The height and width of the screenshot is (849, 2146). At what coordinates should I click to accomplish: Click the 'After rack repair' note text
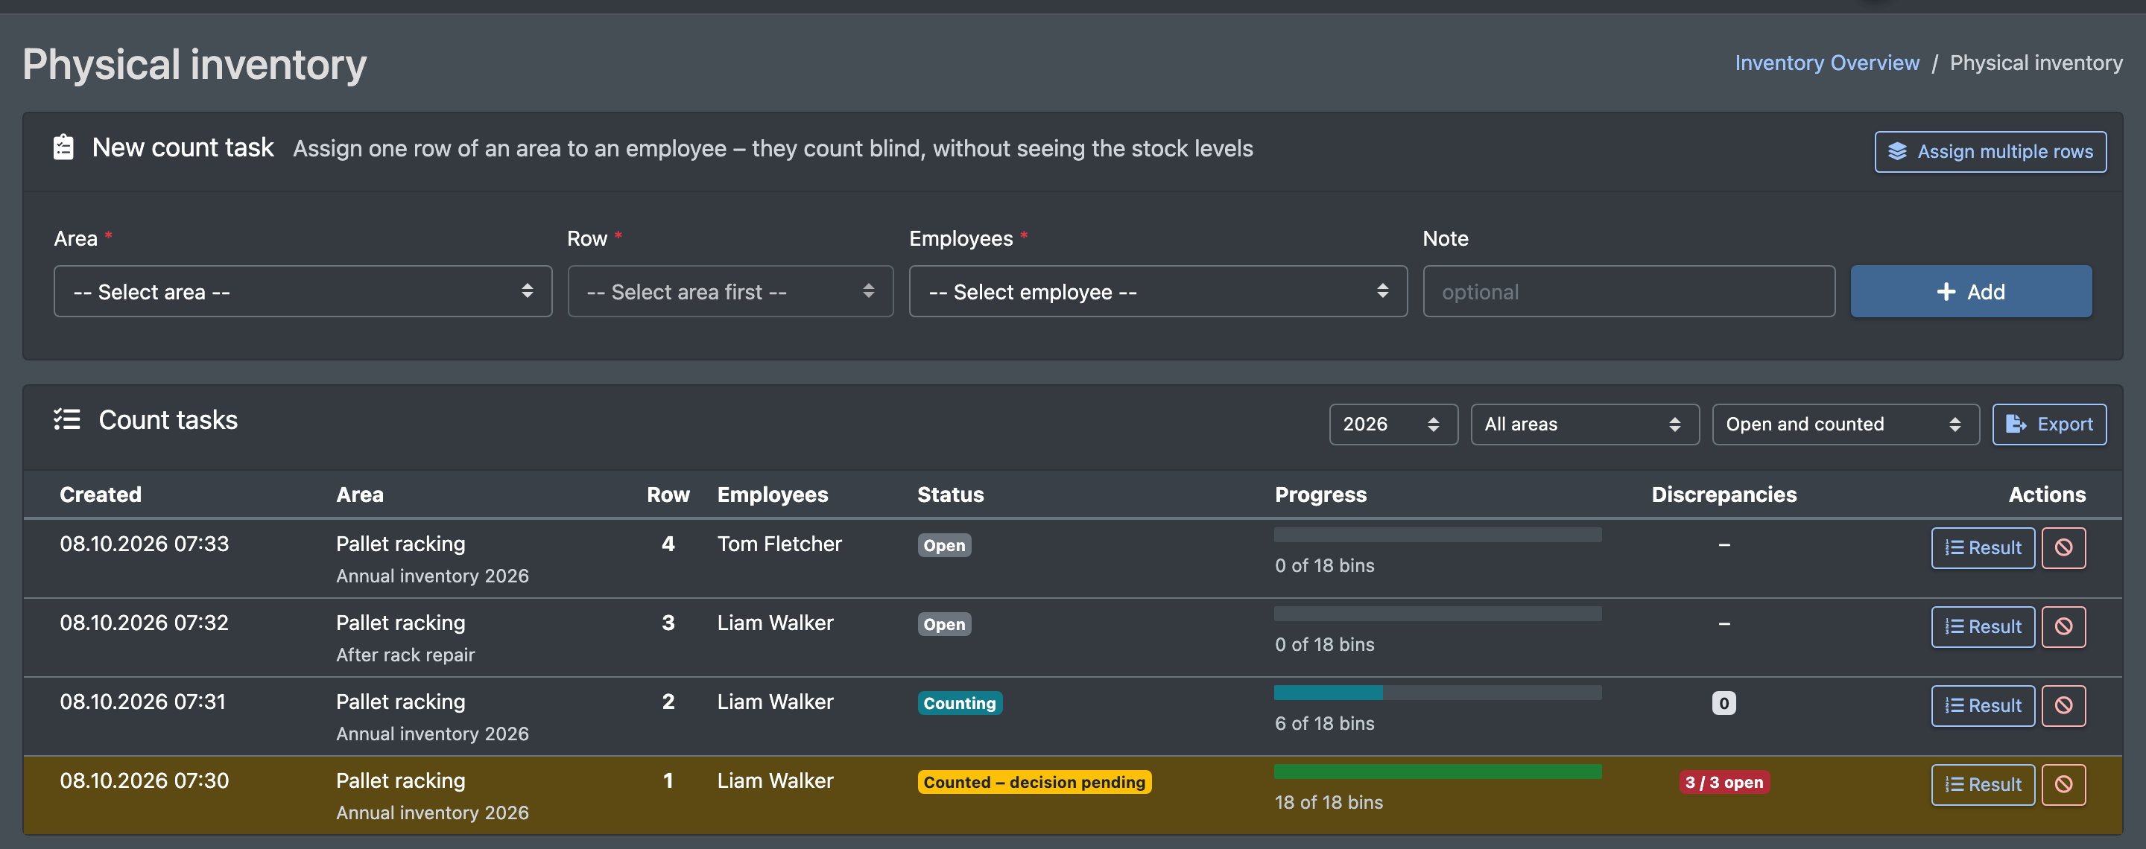click(x=405, y=655)
